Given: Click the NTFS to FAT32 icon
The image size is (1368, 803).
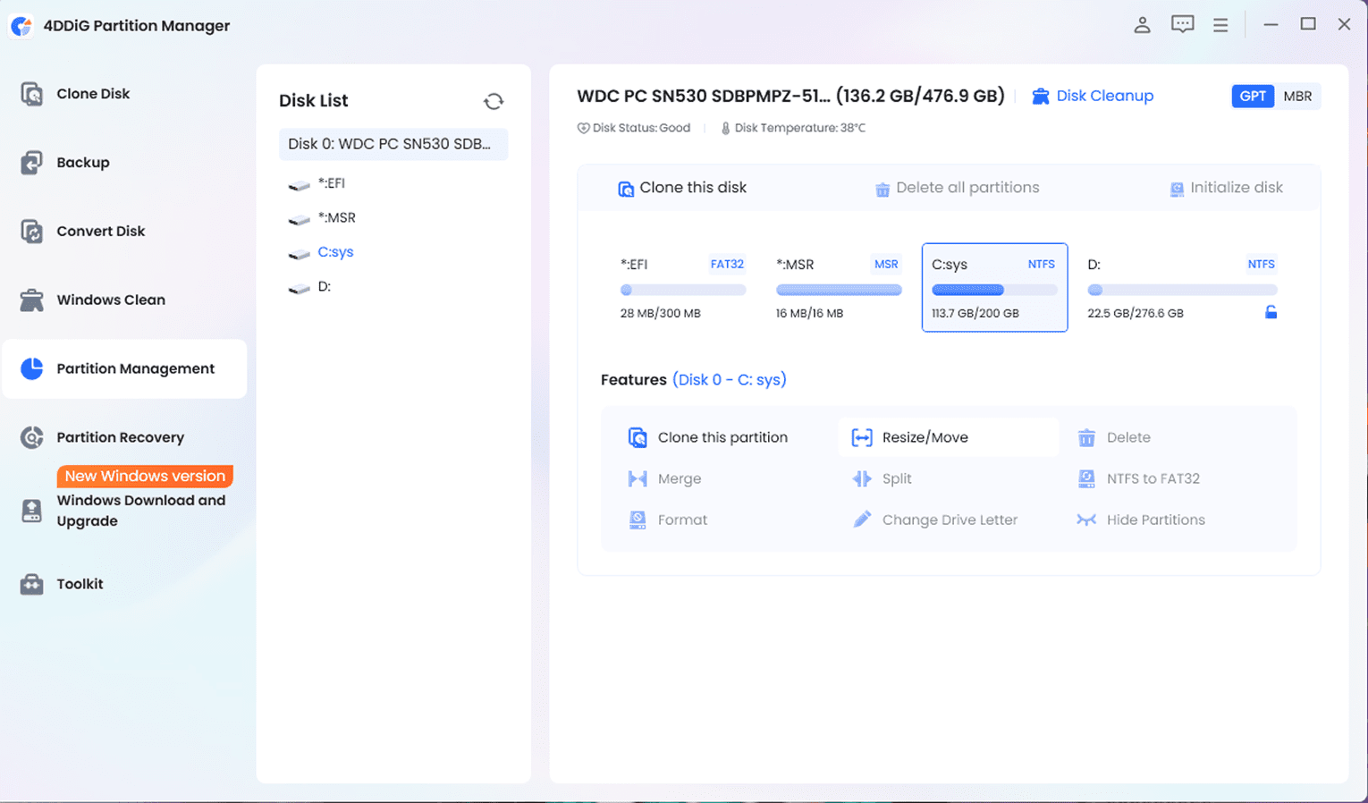Looking at the screenshot, I should point(1086,478).
